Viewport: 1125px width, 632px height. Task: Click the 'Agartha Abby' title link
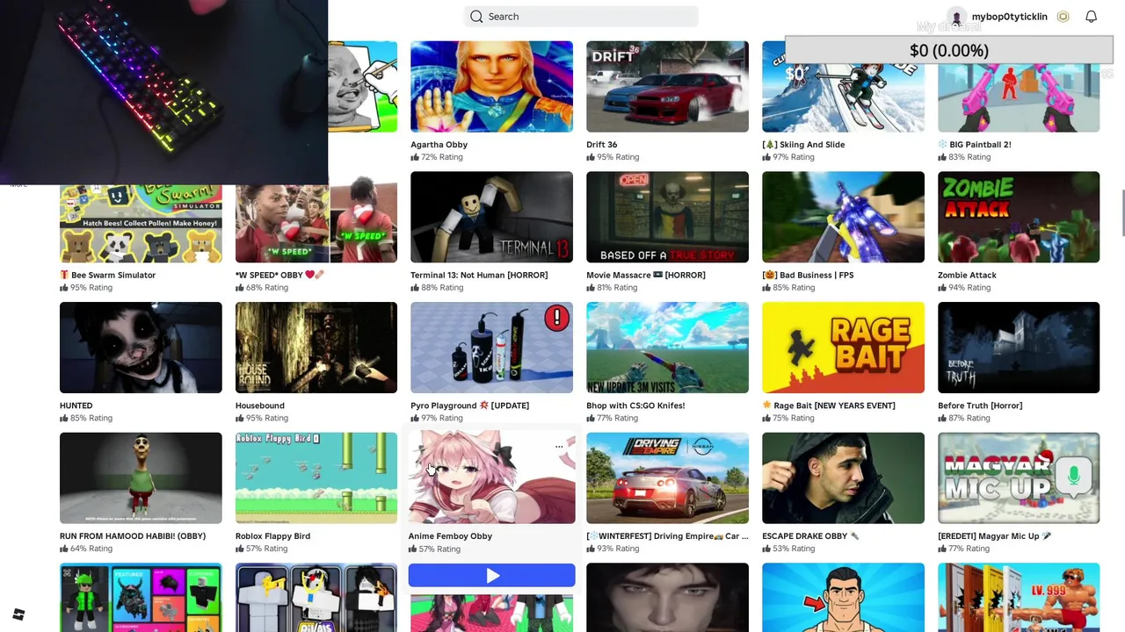coord(439,145)
